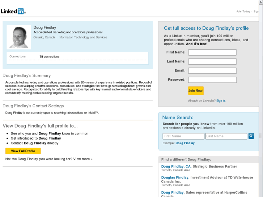Image resolution: width=263 pixels, height=197 pixels.
Task: Click the 78 connections text
Action: (x=50, y=57)
